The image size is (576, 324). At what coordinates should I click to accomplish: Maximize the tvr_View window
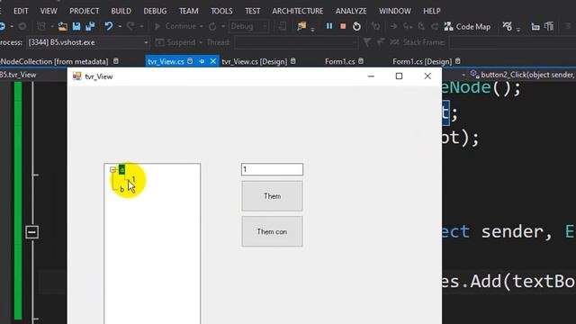click(399, 76)
